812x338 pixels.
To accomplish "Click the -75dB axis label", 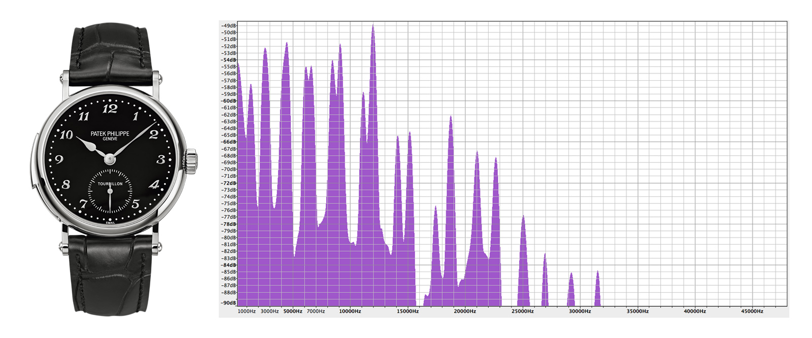I will 229,204.
